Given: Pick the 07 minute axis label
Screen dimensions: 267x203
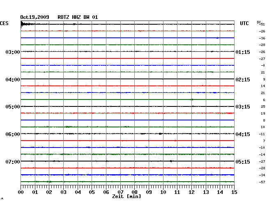Looking at the screenshot, I should click(x=120, y=192).
